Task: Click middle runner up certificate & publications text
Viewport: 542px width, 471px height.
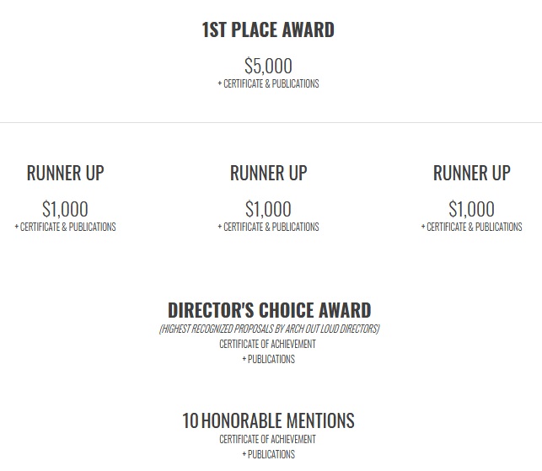Action: point(268,227)
